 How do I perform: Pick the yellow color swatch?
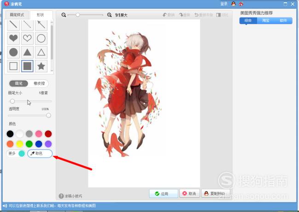pos(20,144)
